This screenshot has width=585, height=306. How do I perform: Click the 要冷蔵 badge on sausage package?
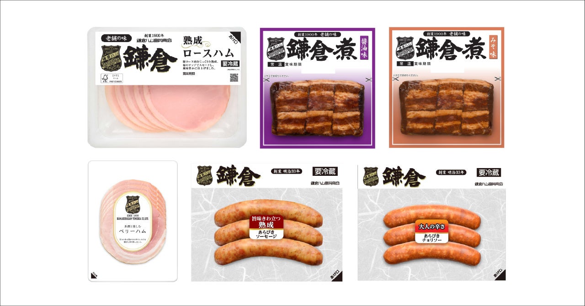325,172
